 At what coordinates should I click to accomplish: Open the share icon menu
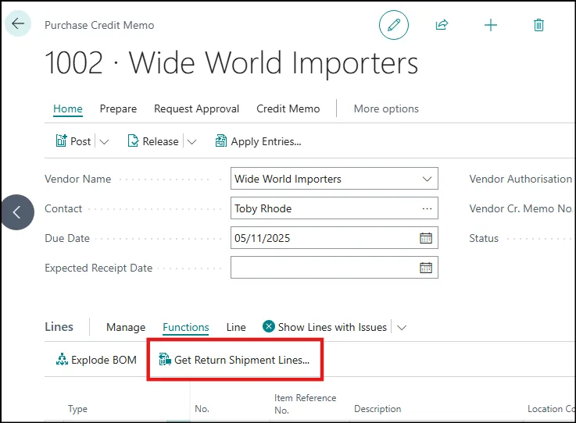tap(442, 25)
